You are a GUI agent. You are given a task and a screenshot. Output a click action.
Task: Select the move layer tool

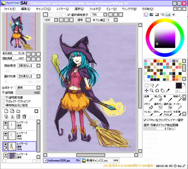tap(147, 91)
